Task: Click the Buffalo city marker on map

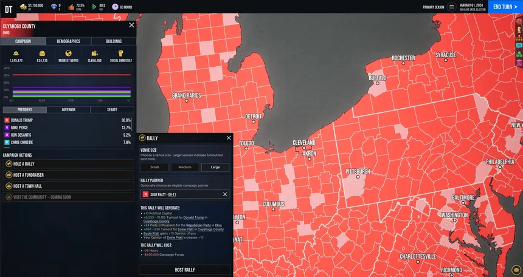Action: tap(377, 83)
